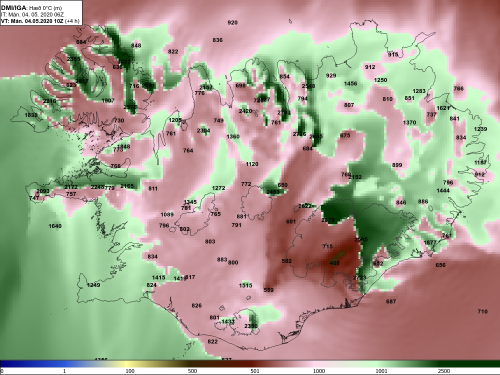The image size is (500, 375).
Task: Select the value 2355 in the Westfjords
Action: [x=73, y=59]
